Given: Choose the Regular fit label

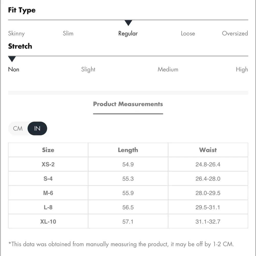Looking at the screenshot, I should (x=128, y=34).
